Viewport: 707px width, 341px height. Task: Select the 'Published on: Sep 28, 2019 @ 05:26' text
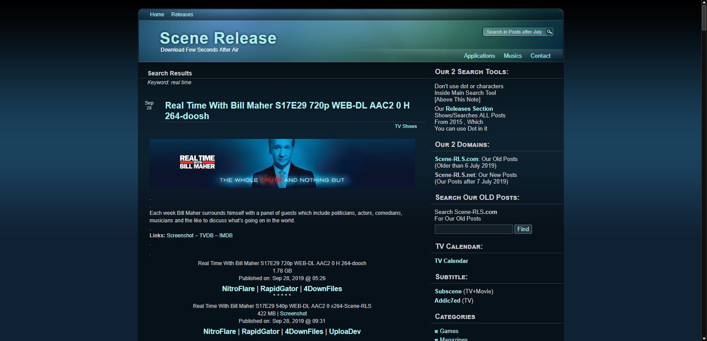(282, 278)
